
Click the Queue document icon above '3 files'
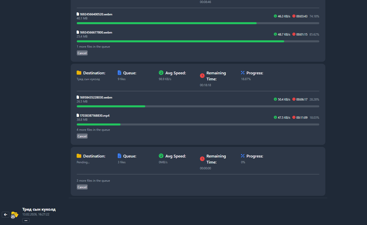[119, 156]
